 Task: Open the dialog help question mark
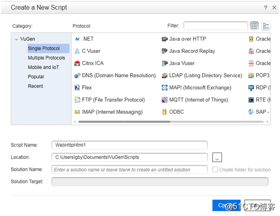click(265, 8)
